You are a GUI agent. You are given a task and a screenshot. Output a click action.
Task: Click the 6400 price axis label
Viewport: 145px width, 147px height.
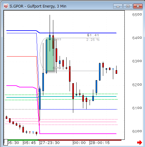[x=137, y=38]
